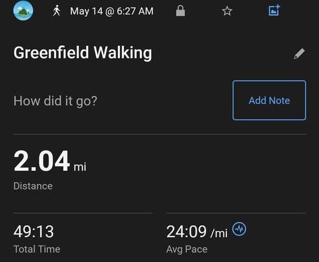Edit activity name with pencil icon
Screen dimensions: 319x262
(299, 54)
